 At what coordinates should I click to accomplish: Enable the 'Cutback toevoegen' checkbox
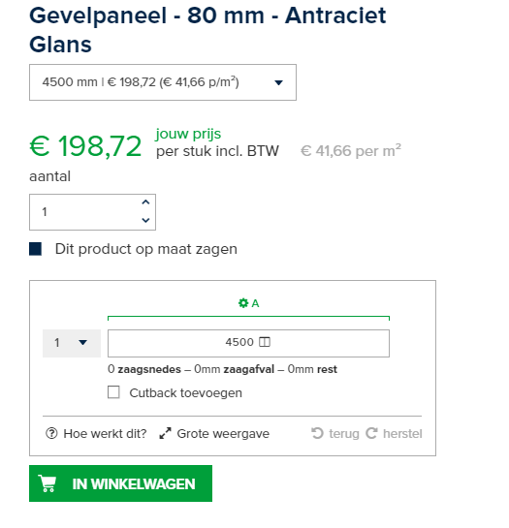tap(113, 392)
